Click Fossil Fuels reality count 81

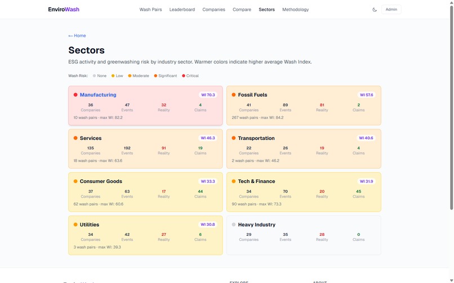click(322, 105)
